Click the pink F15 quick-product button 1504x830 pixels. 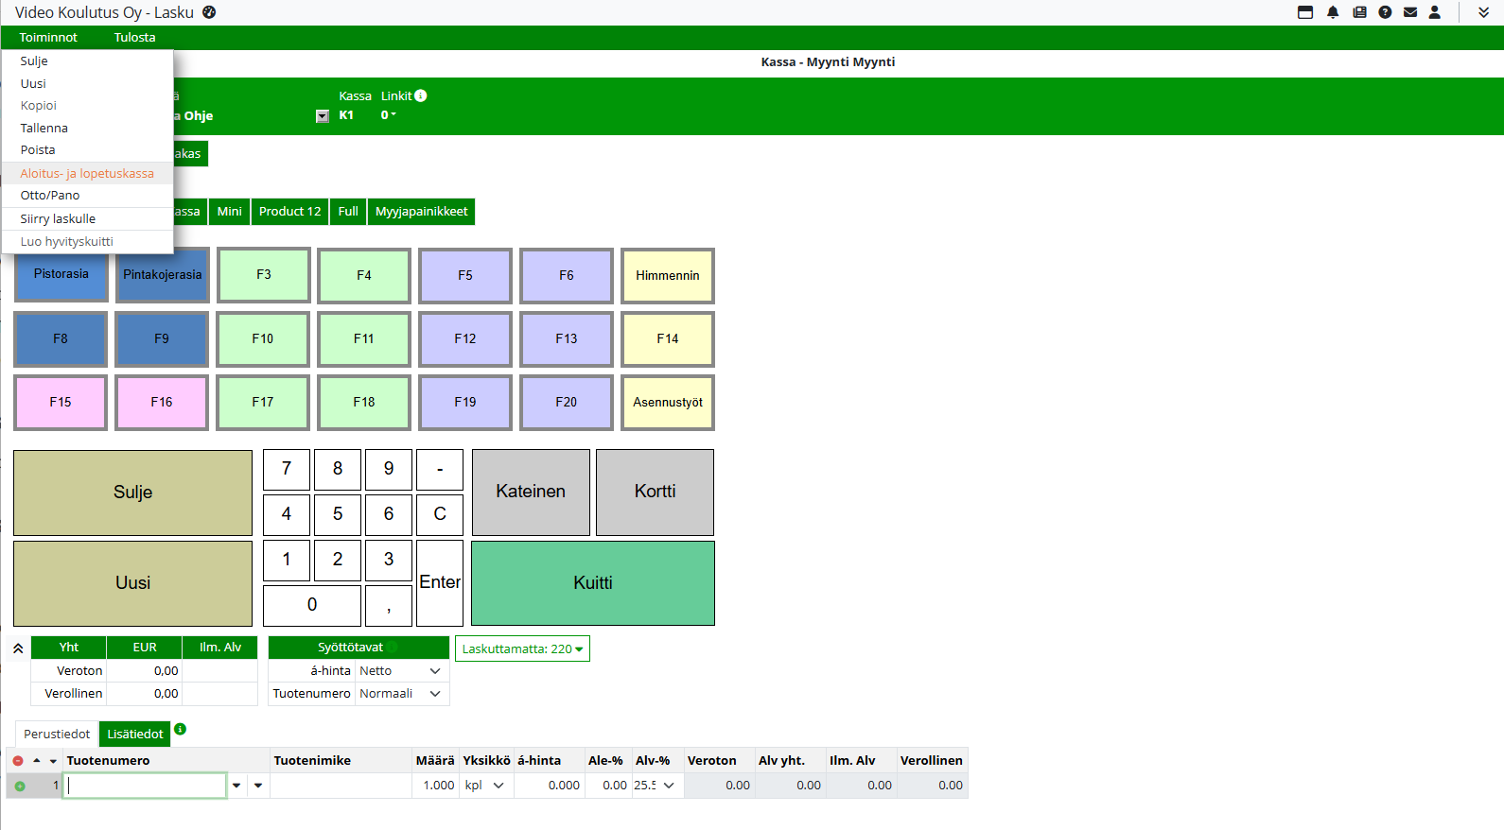61,403
